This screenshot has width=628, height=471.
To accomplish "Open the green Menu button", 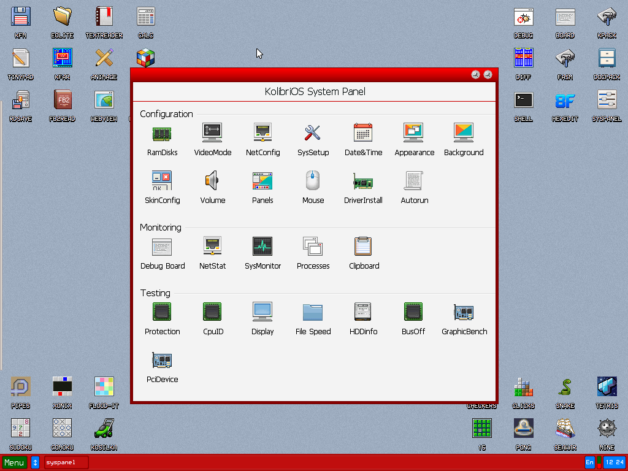I will pyautogui.click(x=15, y=462).
